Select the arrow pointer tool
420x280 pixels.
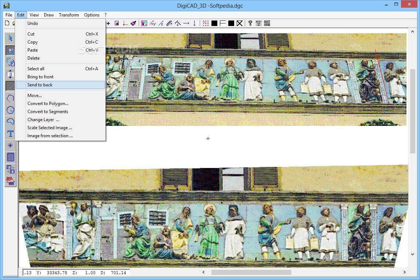pyautogui.click(x=11, y=38)
